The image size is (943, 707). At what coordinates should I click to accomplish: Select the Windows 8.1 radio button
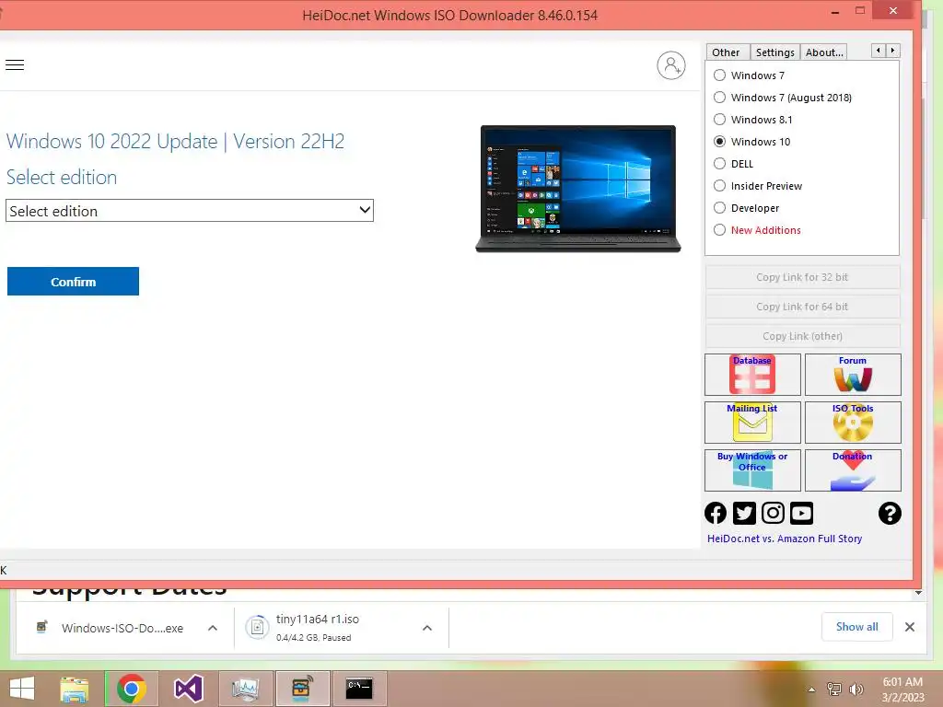(719, 120)
